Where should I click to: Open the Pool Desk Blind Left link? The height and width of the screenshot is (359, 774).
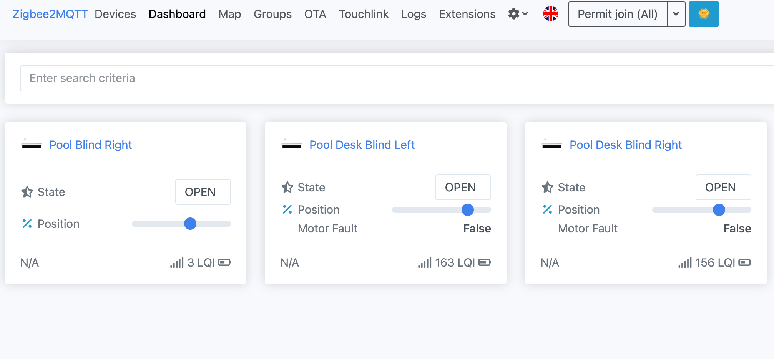pos(362,145)
